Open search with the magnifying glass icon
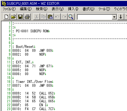 pyautogui.click(x=71, y=17)
